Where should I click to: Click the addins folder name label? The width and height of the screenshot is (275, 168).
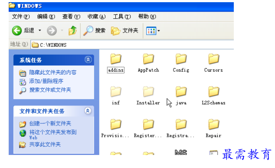click(x=116, y=70)
